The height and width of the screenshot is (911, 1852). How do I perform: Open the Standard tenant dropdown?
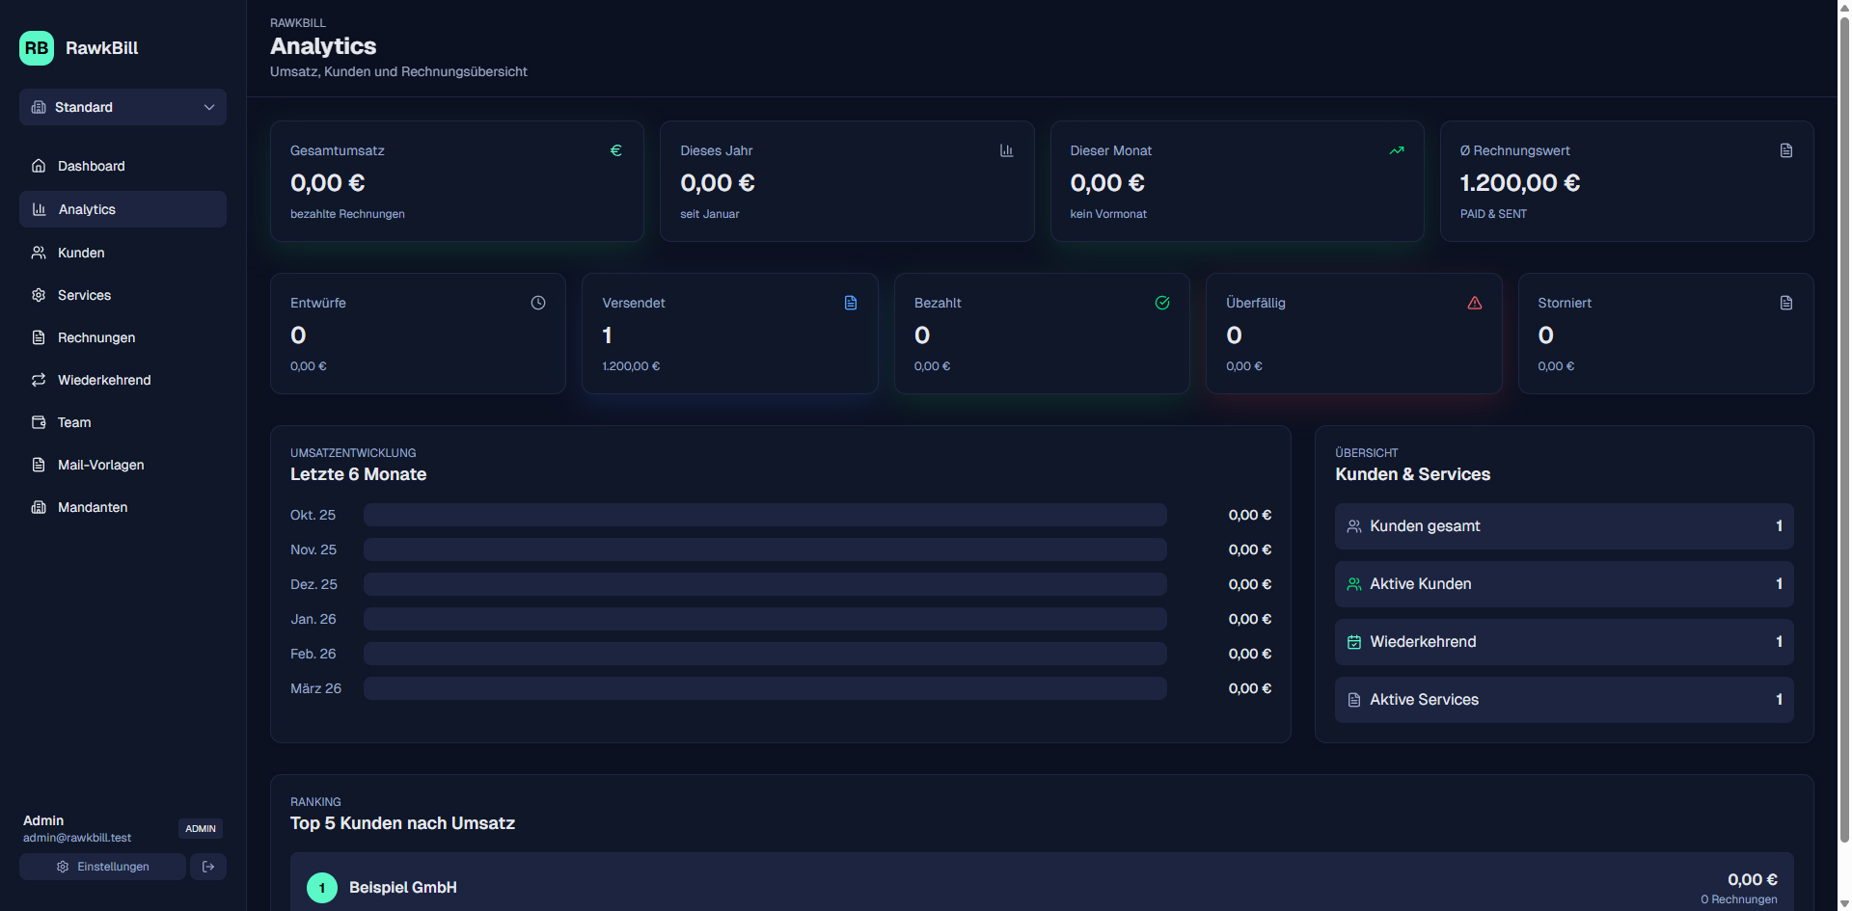tap(123, 107)
